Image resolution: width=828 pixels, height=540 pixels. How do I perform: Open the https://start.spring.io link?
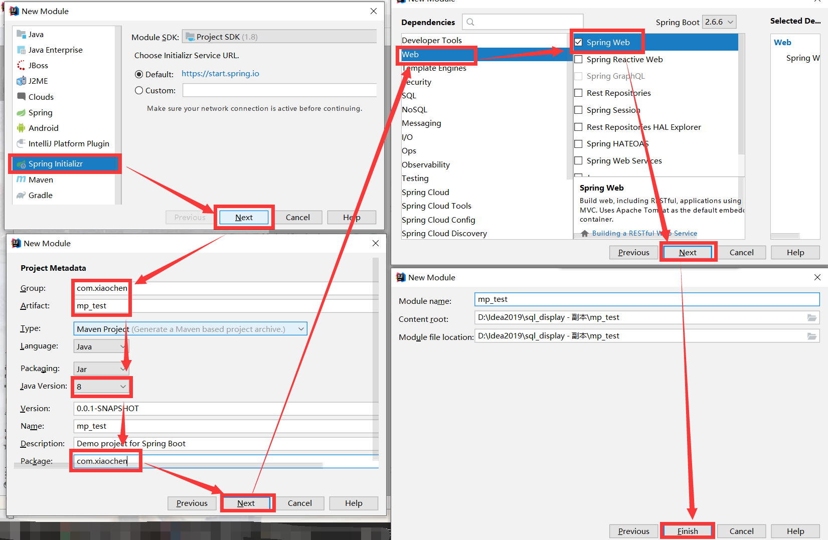[220, 74]
